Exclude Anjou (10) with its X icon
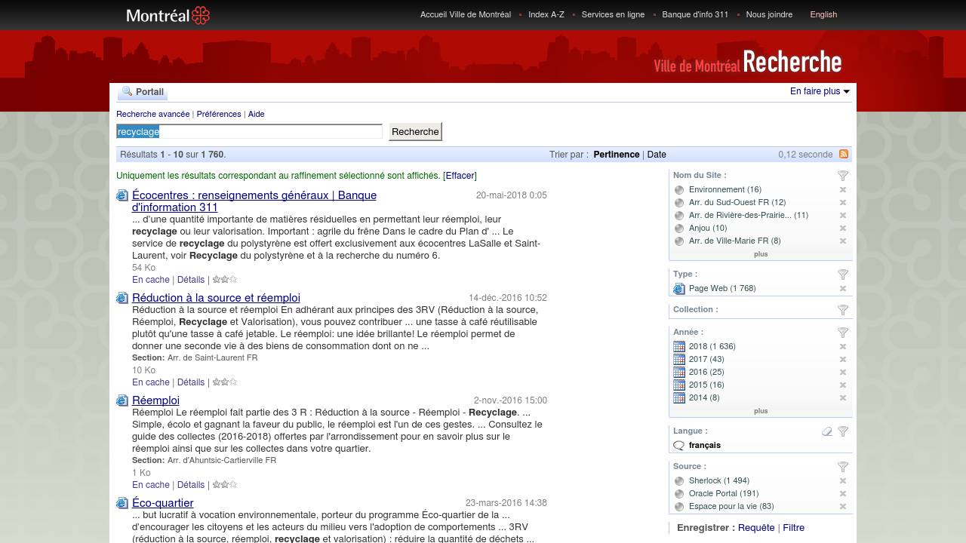966x543 pixels. click(843, 229)
